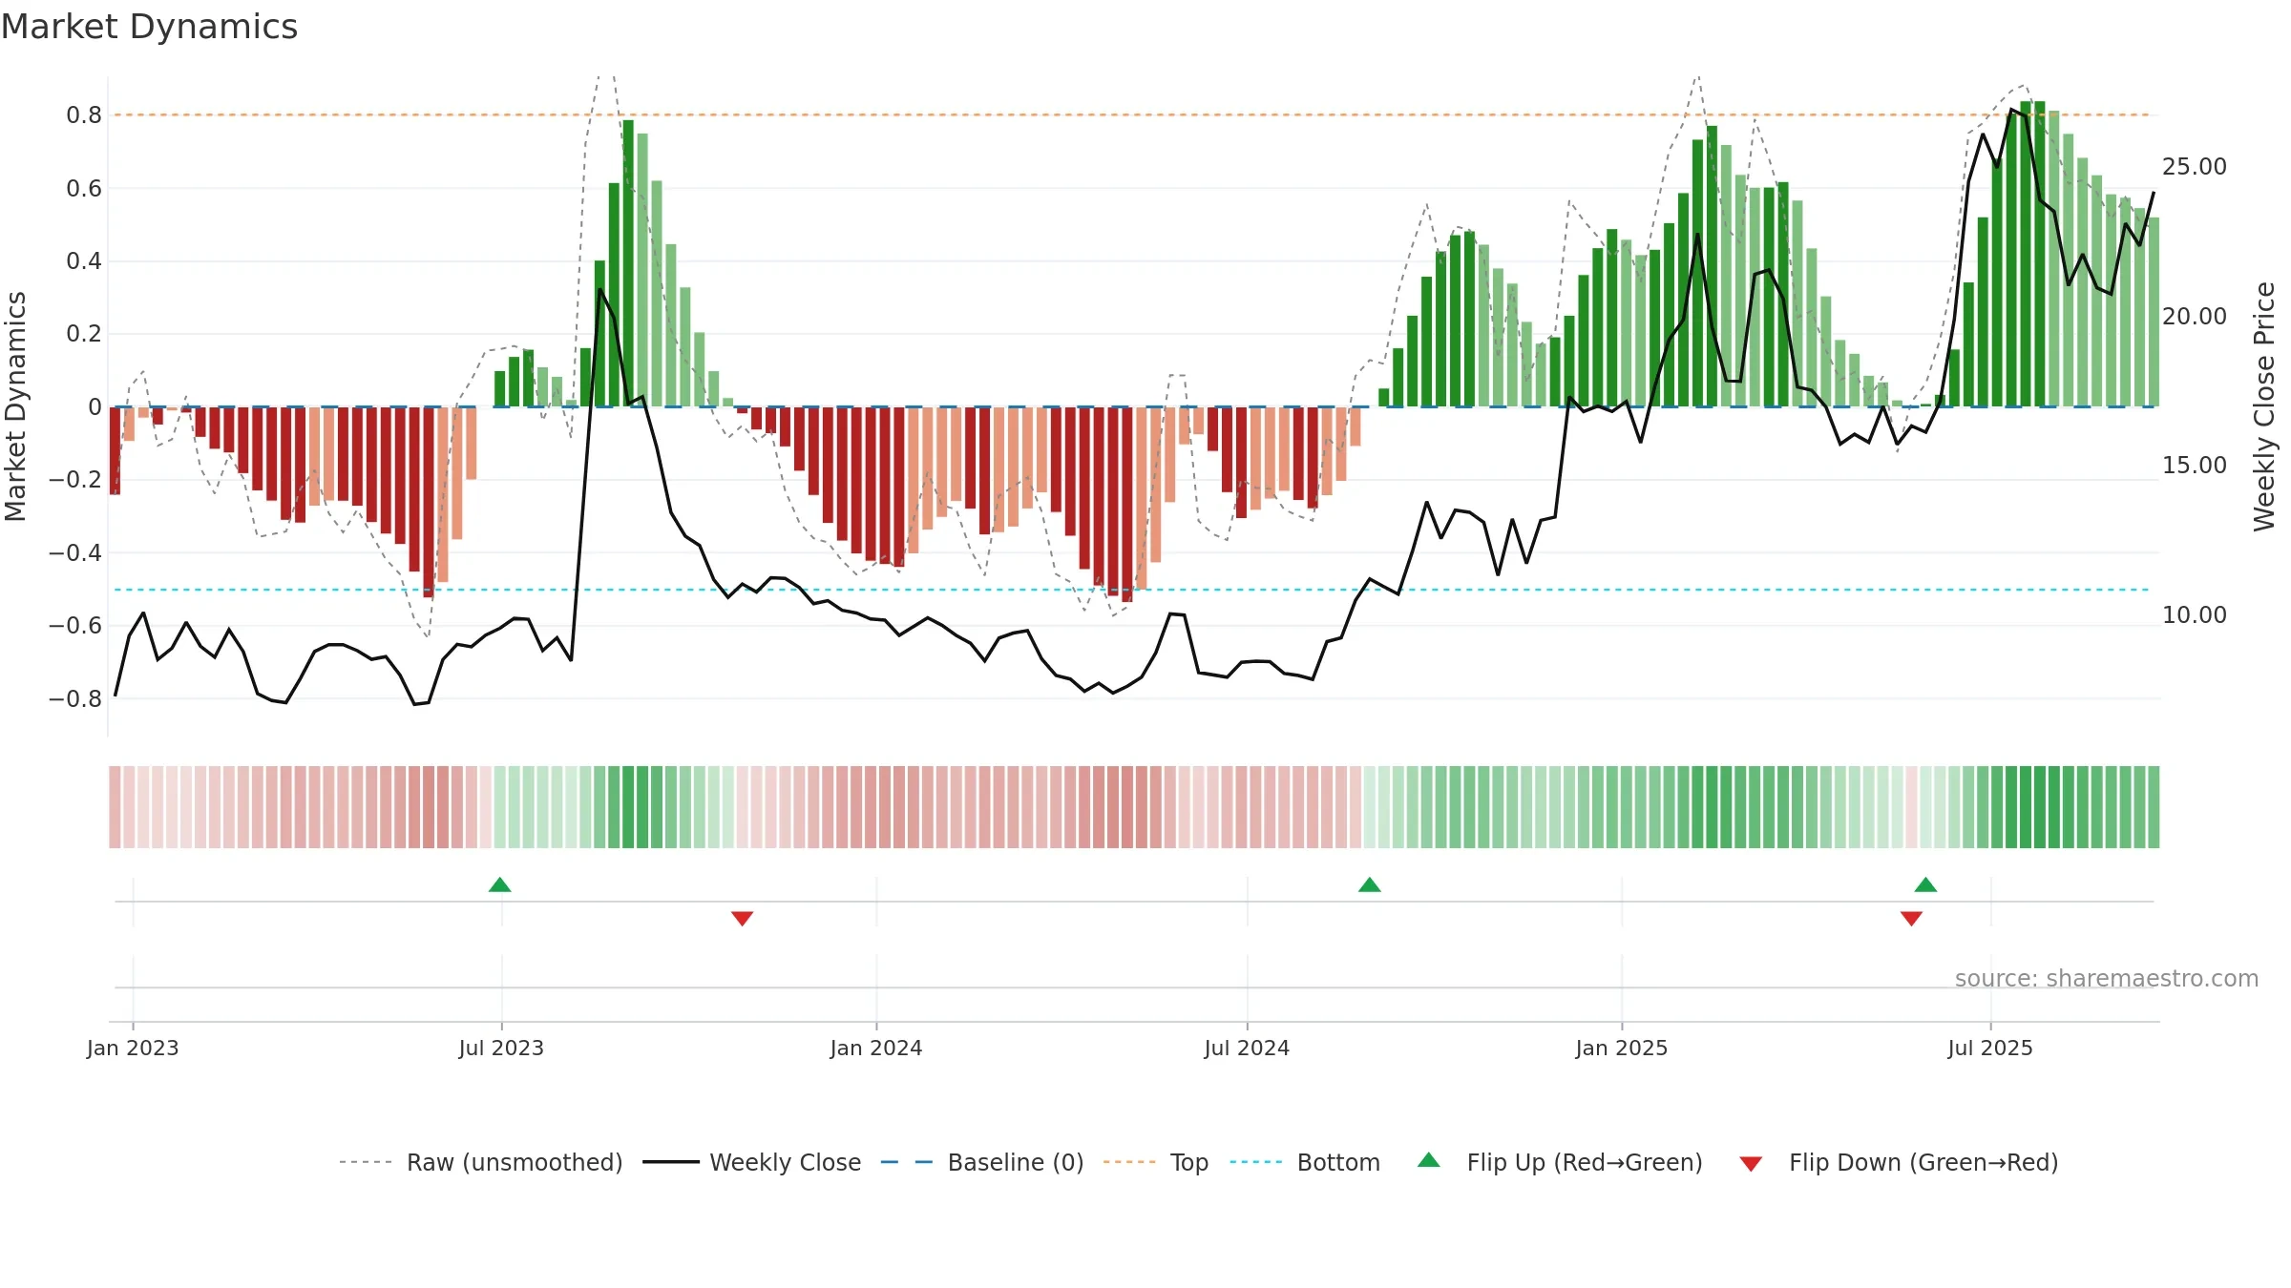This screenshot has width=2291, height=1288.
Task: Click the cyan dashed Bottom line swatch in legend
Action: pyautogui.click(x=1256, y=1162)
